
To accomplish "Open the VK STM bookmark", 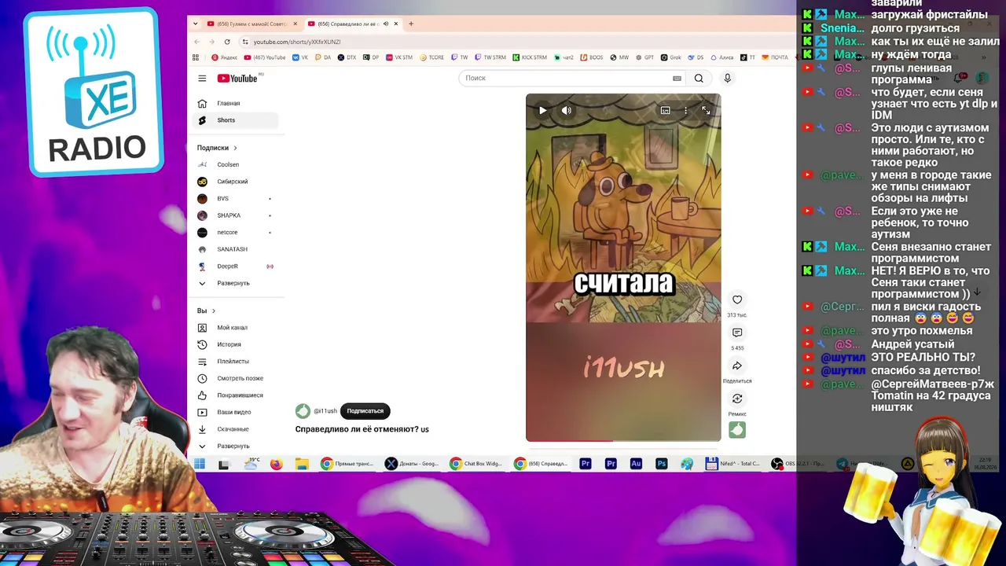I will pos(398,57).
